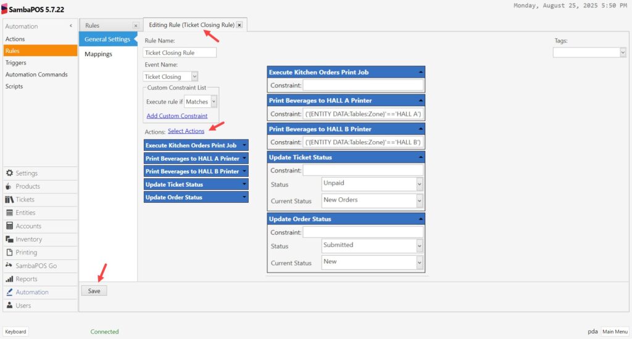Expand Update Ticket Status list item arrow
Screen dimensions: 632x339
[x=244, y=184]
